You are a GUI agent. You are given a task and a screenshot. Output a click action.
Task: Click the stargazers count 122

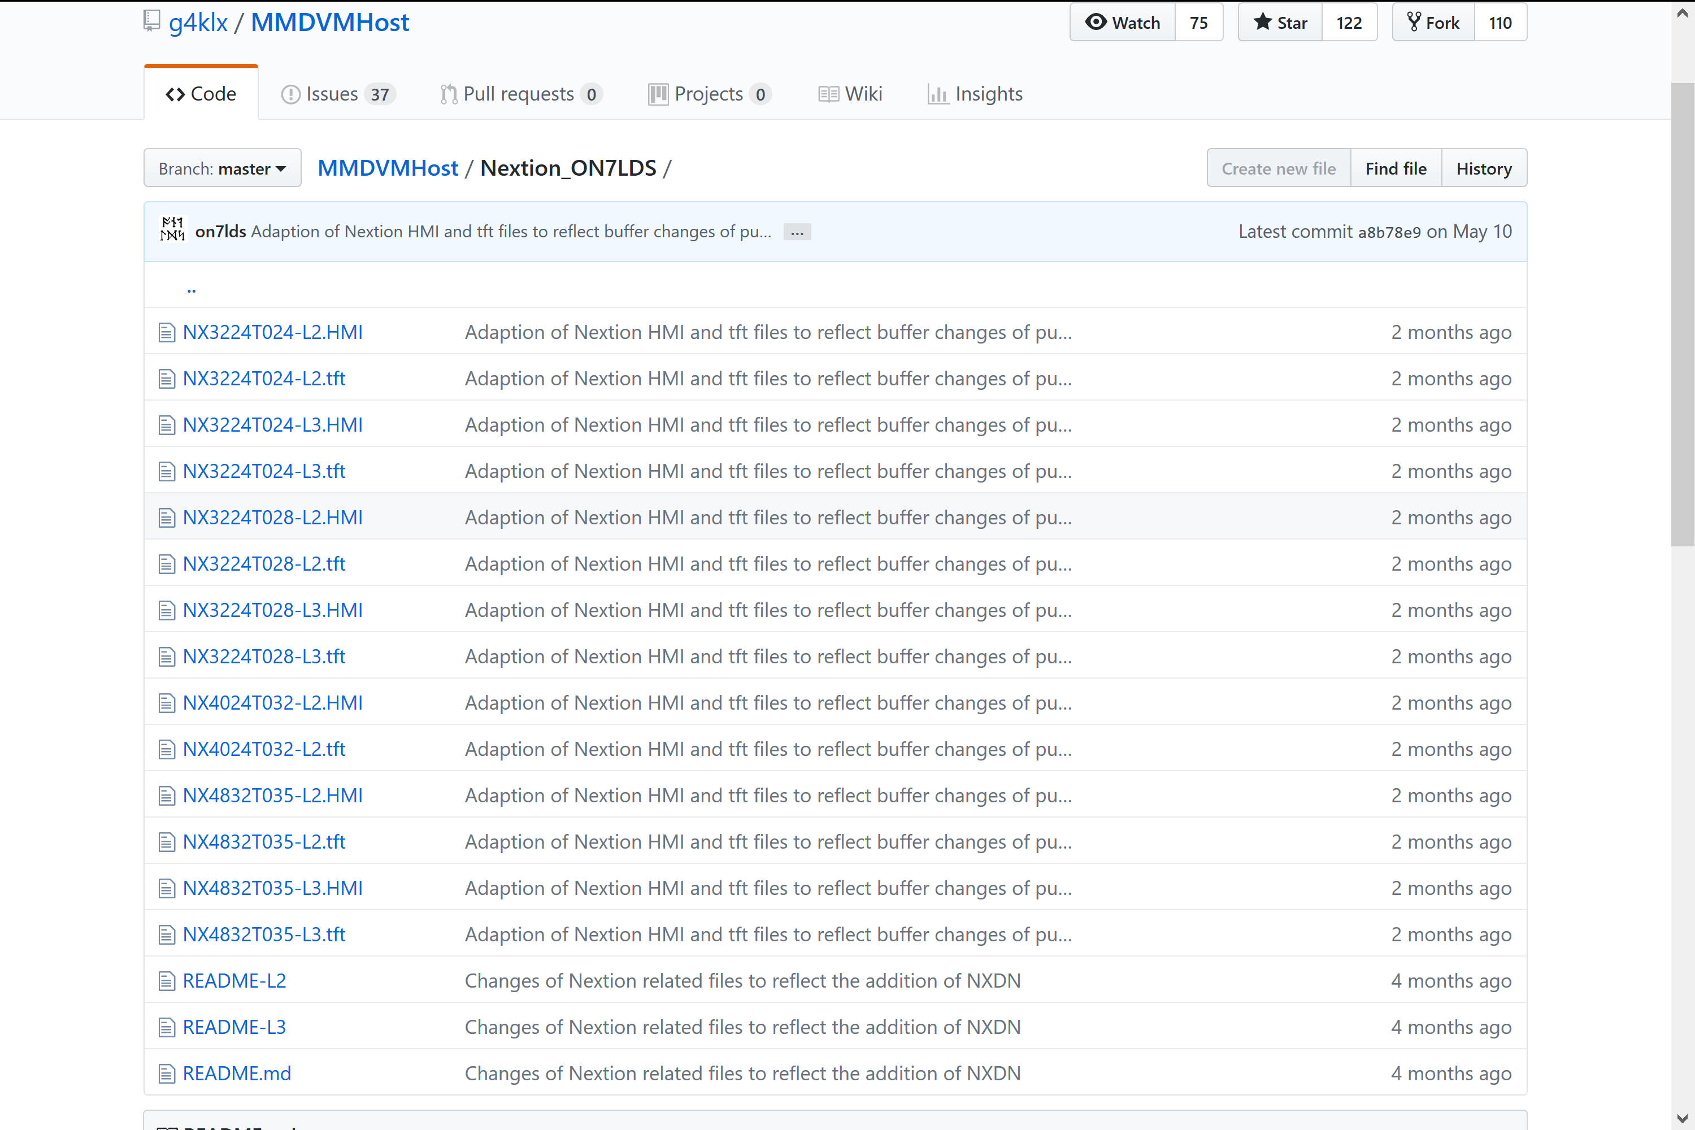point(1348,23)
